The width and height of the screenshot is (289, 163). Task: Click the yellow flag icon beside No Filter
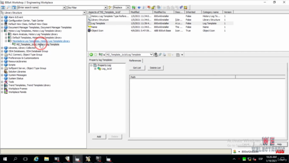110,8
